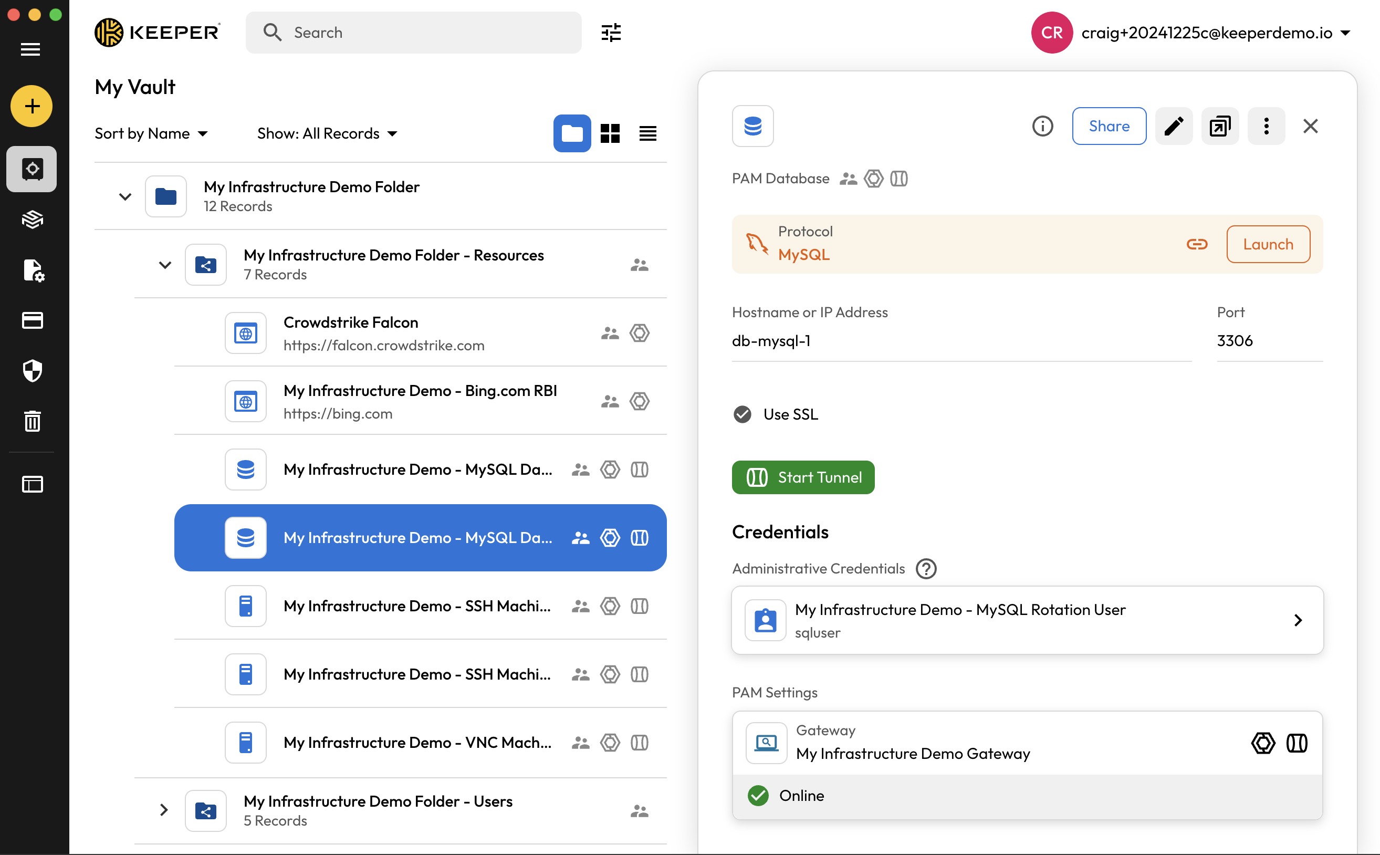The height and width of the screenshot is (855, 1380).
Task: Open the Sort by Name dropdown
Action: tap(151, 133)
